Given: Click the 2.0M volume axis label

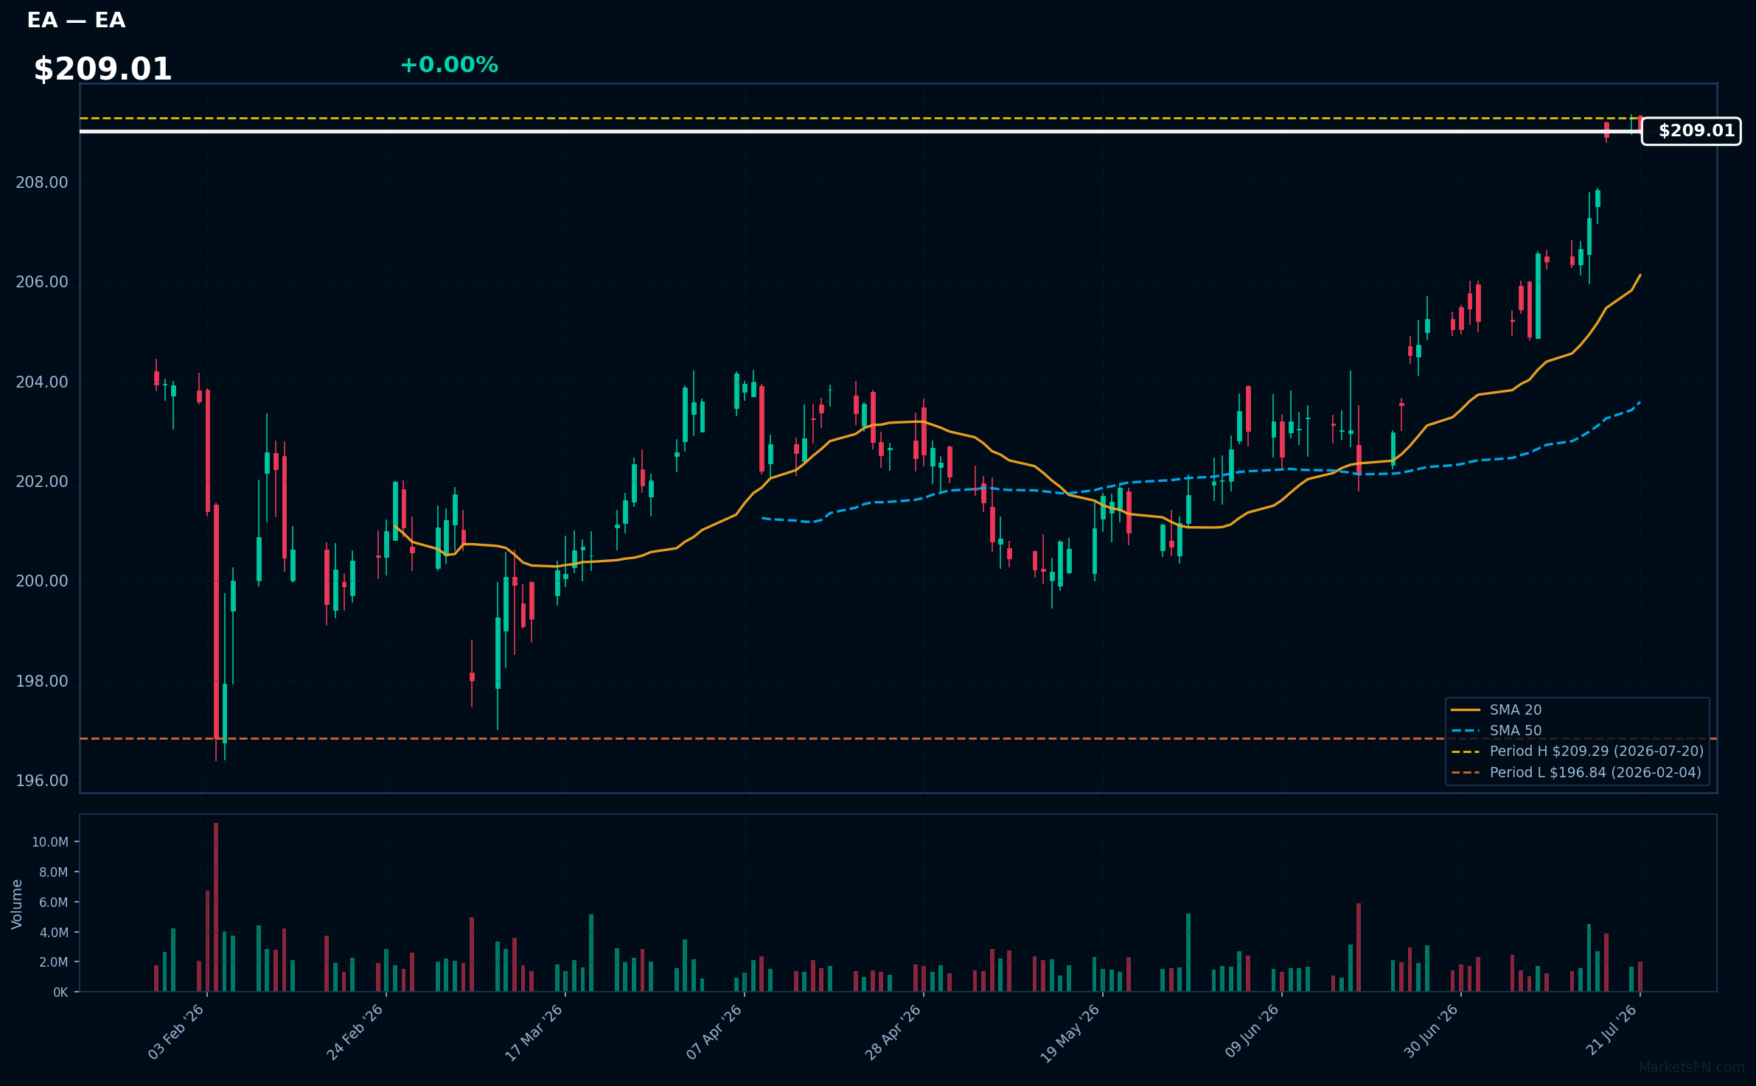Looking at the screenshot, I should coord(53,962).
